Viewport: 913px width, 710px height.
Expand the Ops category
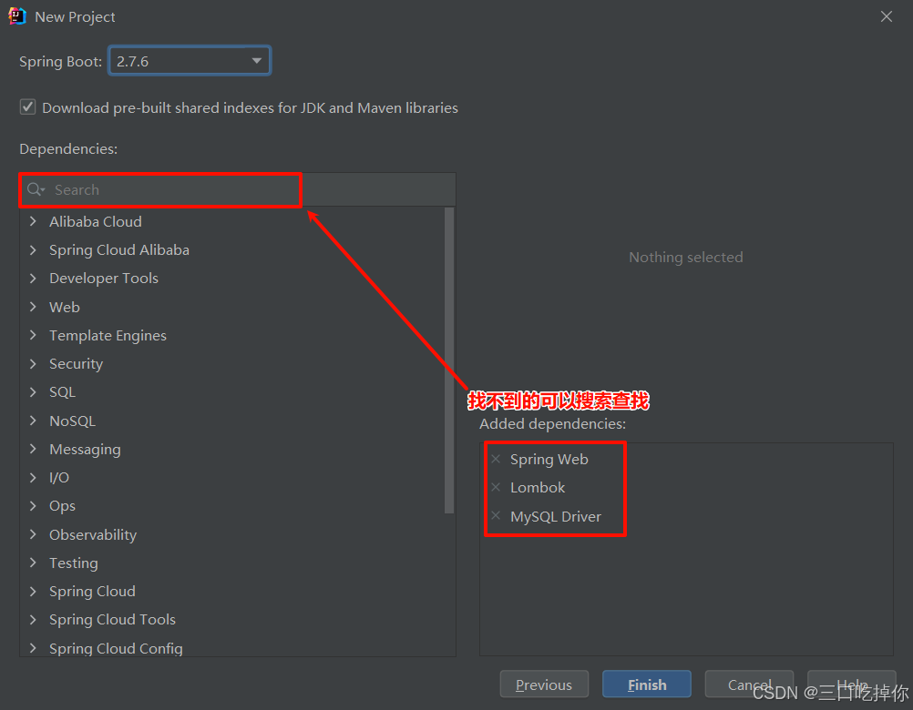(33, 506)
